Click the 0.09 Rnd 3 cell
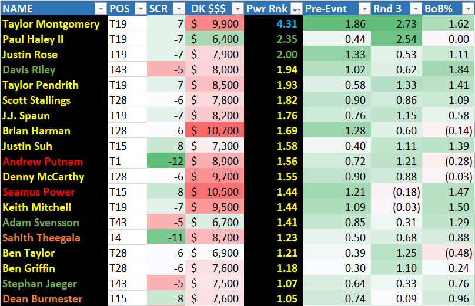Viewport: 475px width, 306px height. coord(397,298)
